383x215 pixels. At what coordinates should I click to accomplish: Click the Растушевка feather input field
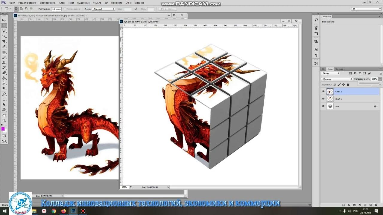tap(56, 9)
